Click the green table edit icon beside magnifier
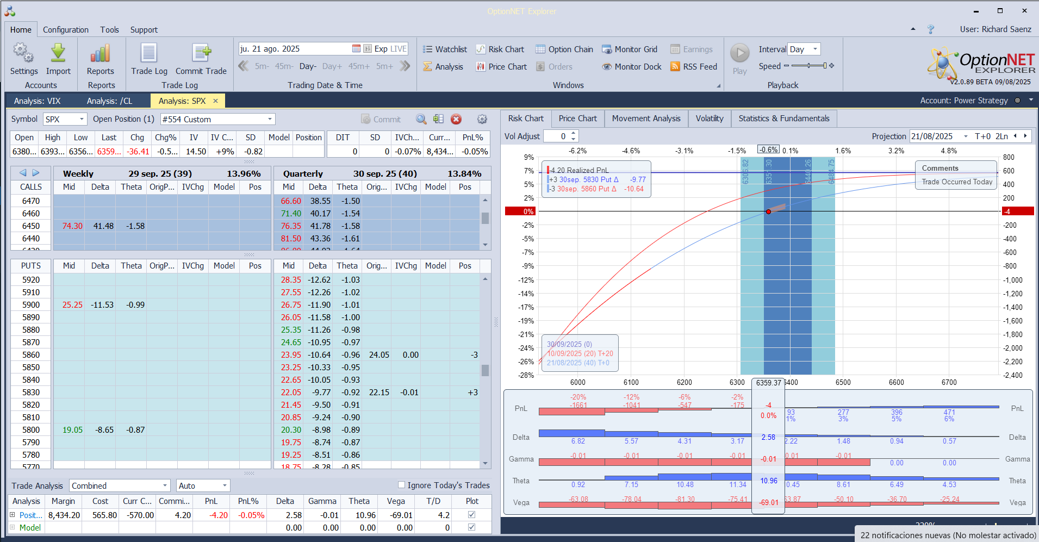This screenshot has width=1039, height=542. click(x=438, y=119)
